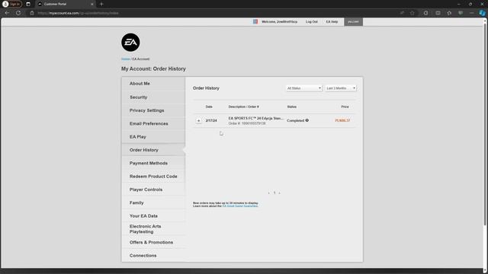
Task: Open Email Preferences section
Action: (153, 123)
